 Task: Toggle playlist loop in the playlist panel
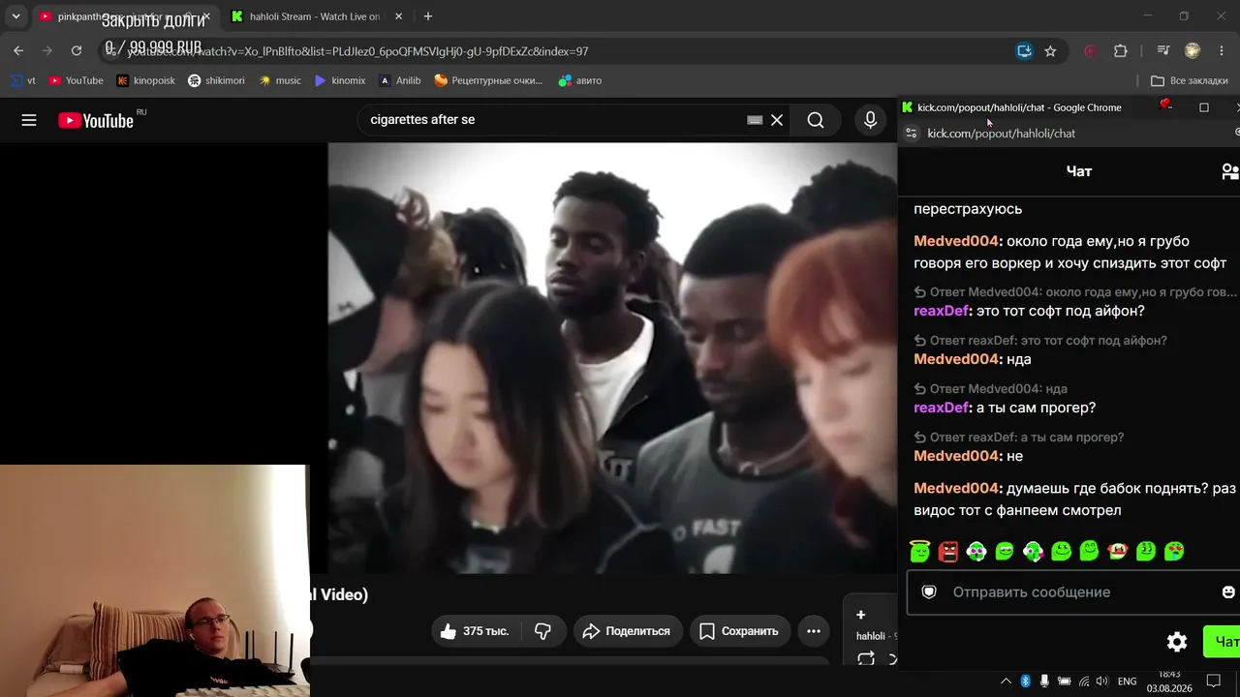coord(866,658)
